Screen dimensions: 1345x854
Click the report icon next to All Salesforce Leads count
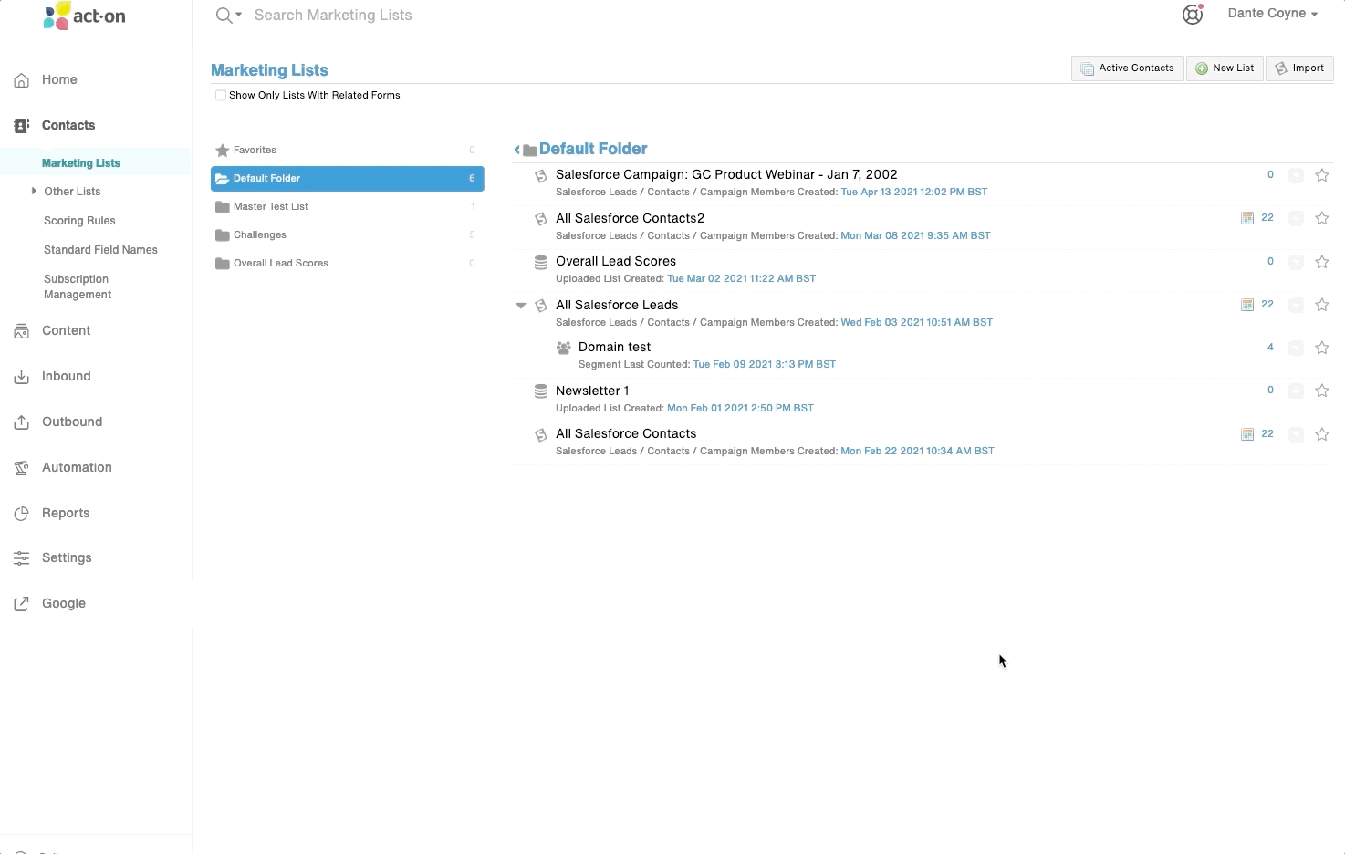[x=1247, y=305]
